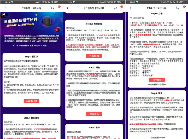The image size is (188, 139).
Task: Open the cart icon on the Step5 返豆 screen
Action: pyautogui.click(x=178, y=8)
